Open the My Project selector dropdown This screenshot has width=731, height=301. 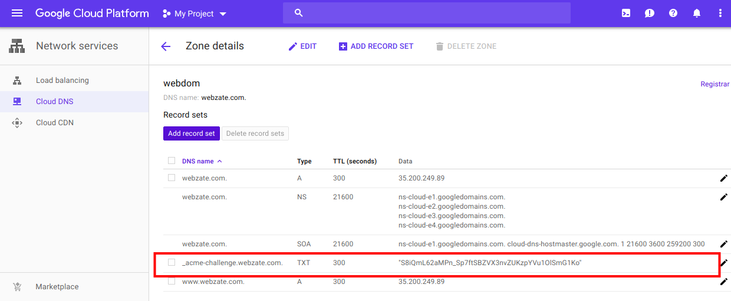[194, 14]
